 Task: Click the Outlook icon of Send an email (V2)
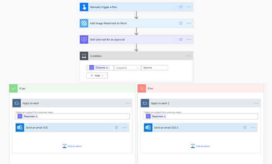(x=20, y=128)
